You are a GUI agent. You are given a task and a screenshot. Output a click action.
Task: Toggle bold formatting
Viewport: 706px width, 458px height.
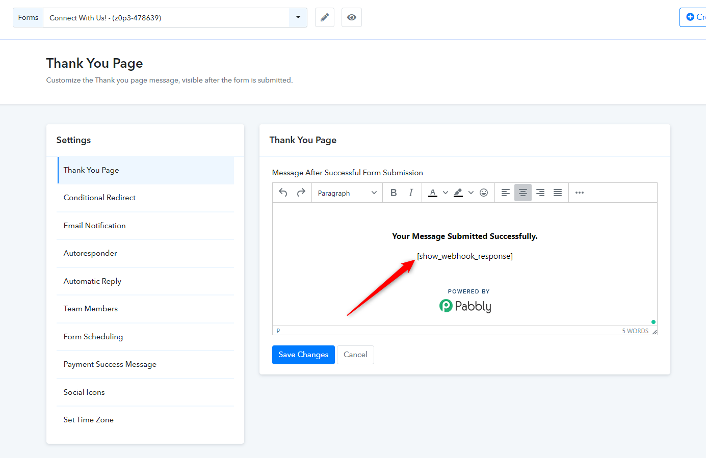click(x=394, y=193)
